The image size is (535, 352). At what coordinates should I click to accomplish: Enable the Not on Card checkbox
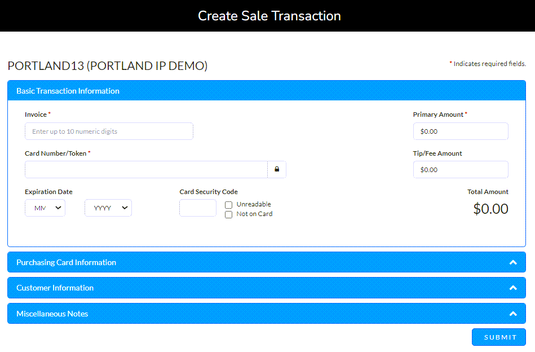point(228,214)
